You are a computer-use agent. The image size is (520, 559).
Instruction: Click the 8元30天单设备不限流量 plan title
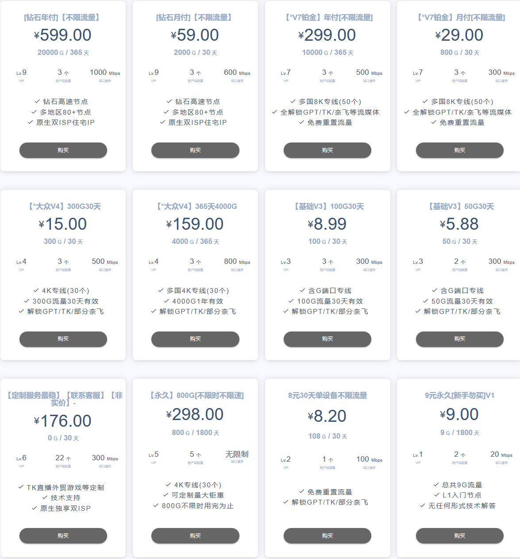(x=327, y=396)
